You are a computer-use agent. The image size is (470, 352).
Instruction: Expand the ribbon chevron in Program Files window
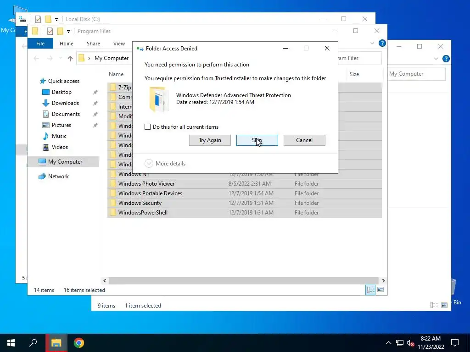[x=372, y=44]
